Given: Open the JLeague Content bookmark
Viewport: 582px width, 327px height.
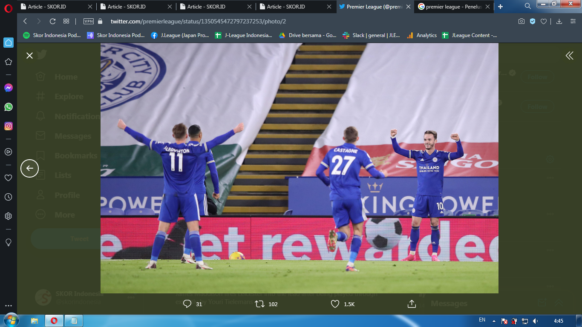Looking at the screenshot, I should pos(470,35).
